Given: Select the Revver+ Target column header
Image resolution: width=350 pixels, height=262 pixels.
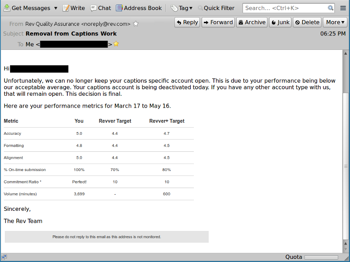Looking at the screenshot, I should click(167, 121).
